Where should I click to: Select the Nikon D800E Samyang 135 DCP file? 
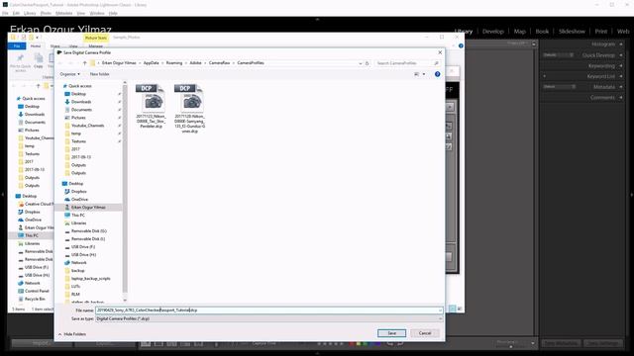pos(189,108)
